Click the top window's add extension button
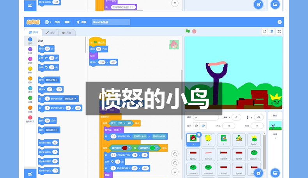Viewport: 308px width, 178px height. [30, 5]
